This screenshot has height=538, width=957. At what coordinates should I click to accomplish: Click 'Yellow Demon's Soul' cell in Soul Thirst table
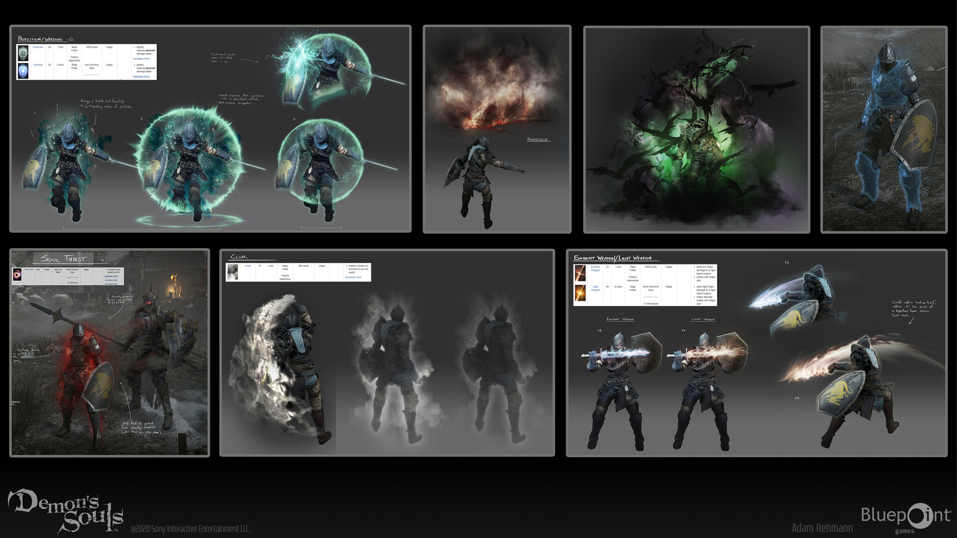(72, 271)
